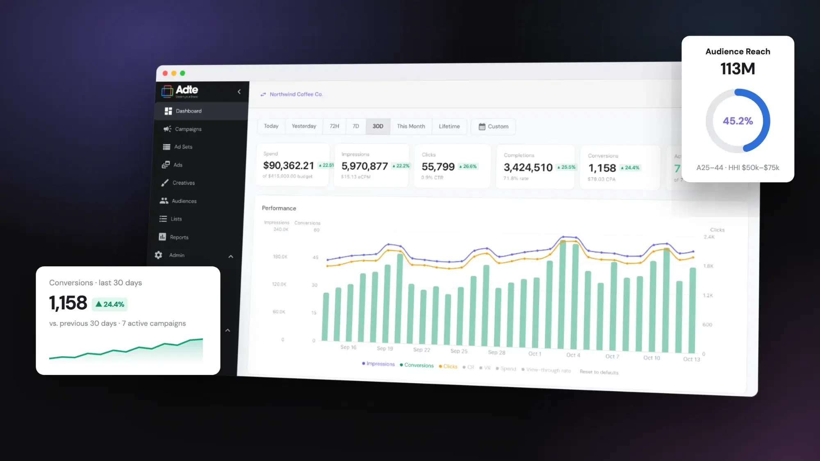Image resolution: width=820 pixels, height=461 pixels.
Task: Click the lower sidebar collapse chevron
Action: point(228,330)
